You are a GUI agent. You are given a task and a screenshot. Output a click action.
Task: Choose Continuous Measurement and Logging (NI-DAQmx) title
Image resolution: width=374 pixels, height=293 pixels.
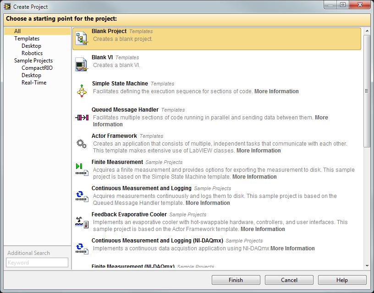point(157,241)
